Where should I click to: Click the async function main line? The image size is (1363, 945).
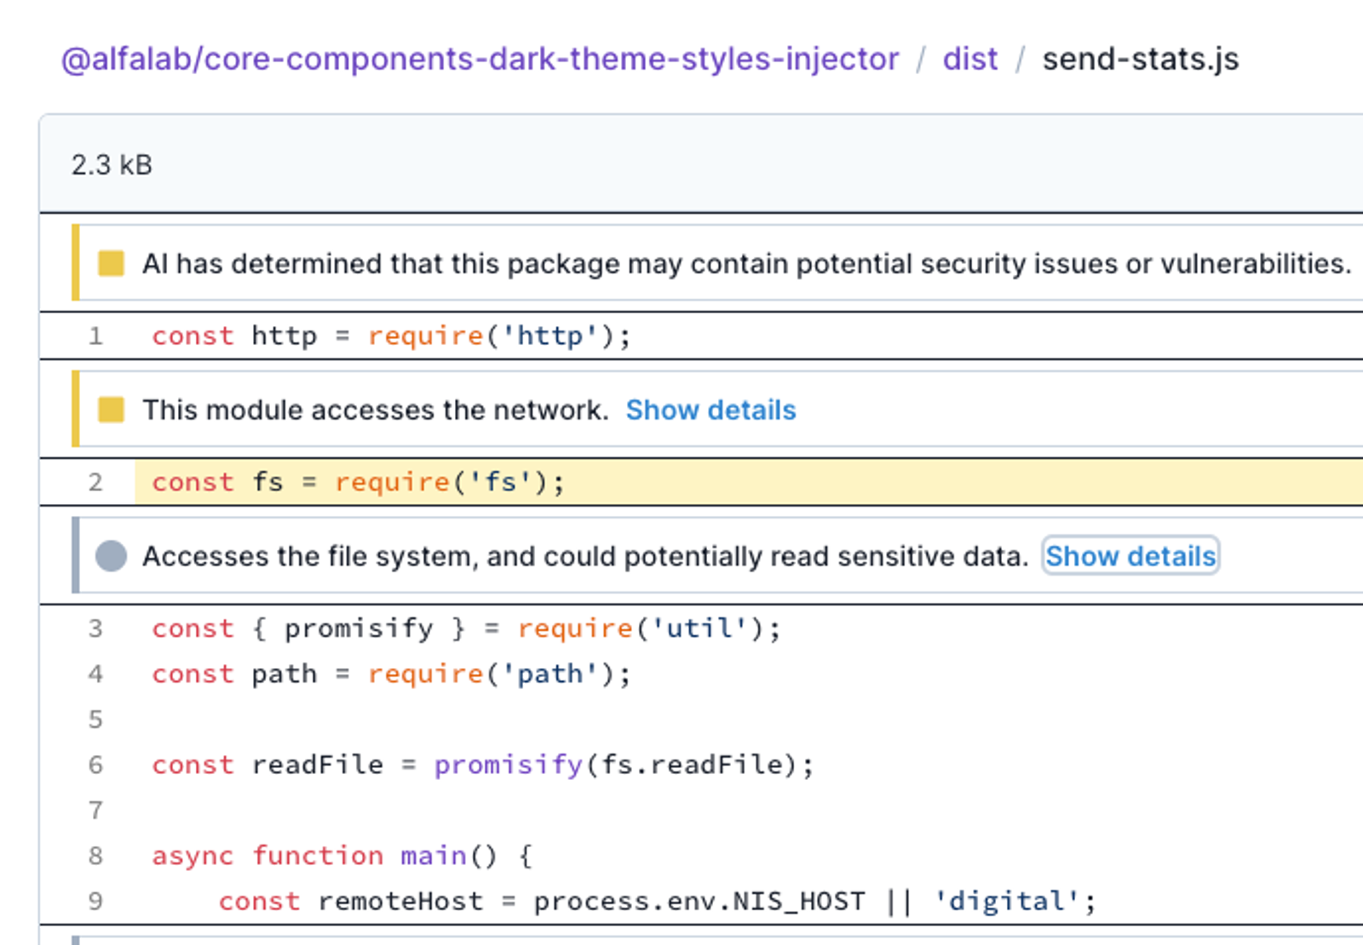point(342,856)
